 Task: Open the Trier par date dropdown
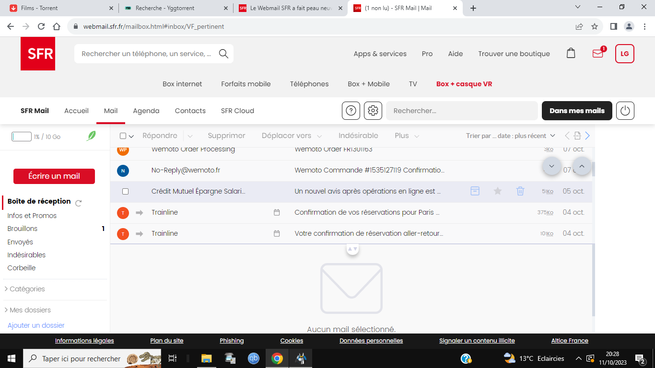[510, 136]
